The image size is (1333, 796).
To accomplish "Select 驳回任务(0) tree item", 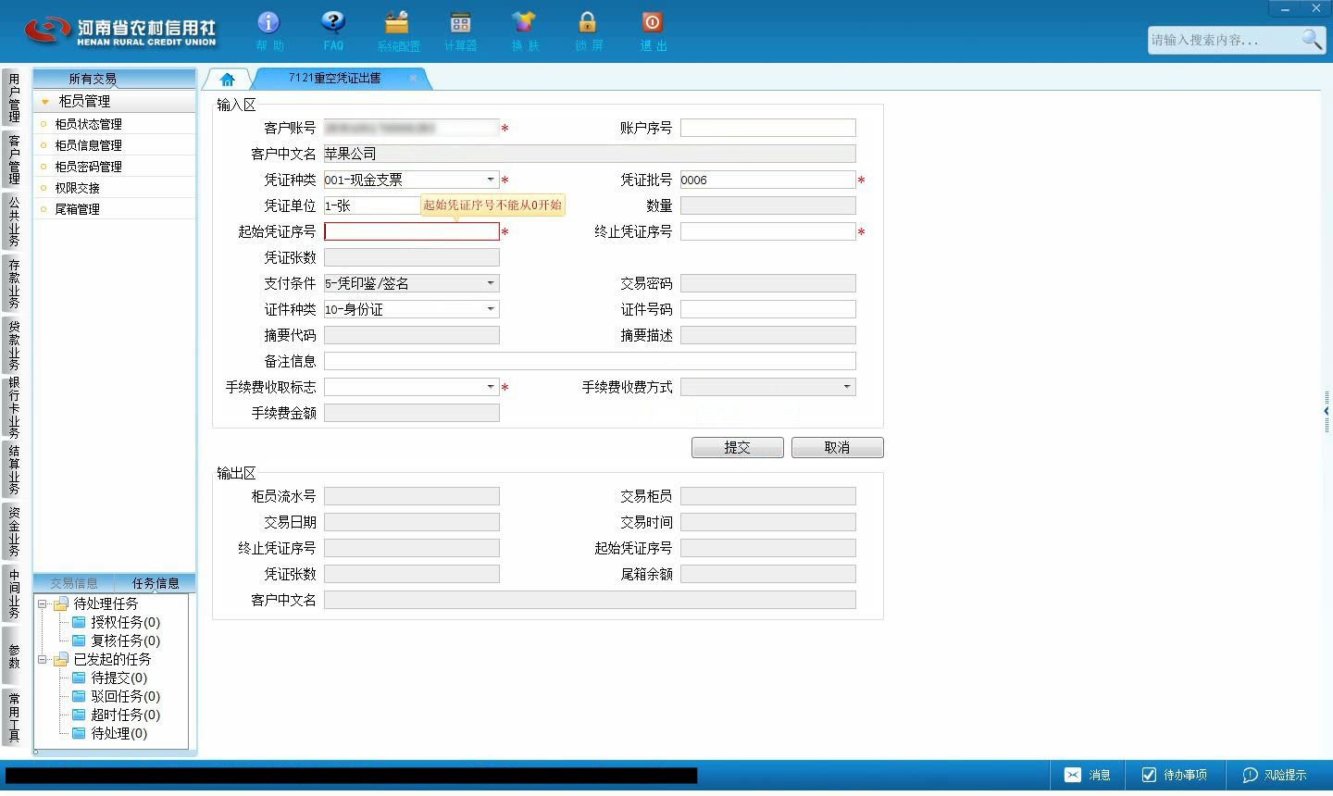I will [x=116, y=696].
